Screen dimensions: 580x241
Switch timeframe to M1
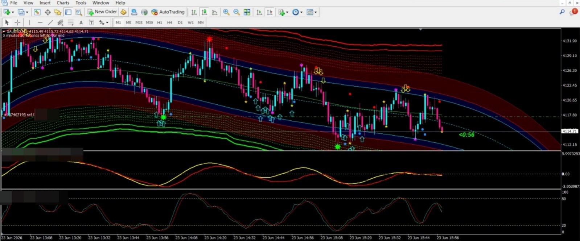pyautogui.click(x=118, y=22)
